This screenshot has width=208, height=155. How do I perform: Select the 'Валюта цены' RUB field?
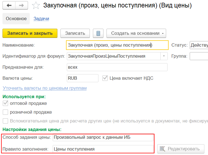pos(82,78)
